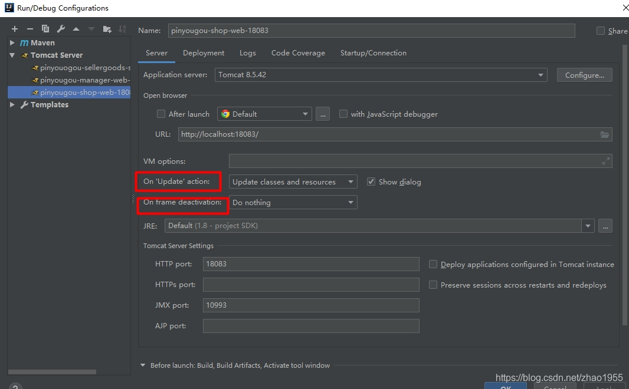Open the URL field folder browse icon

point(605,134)
